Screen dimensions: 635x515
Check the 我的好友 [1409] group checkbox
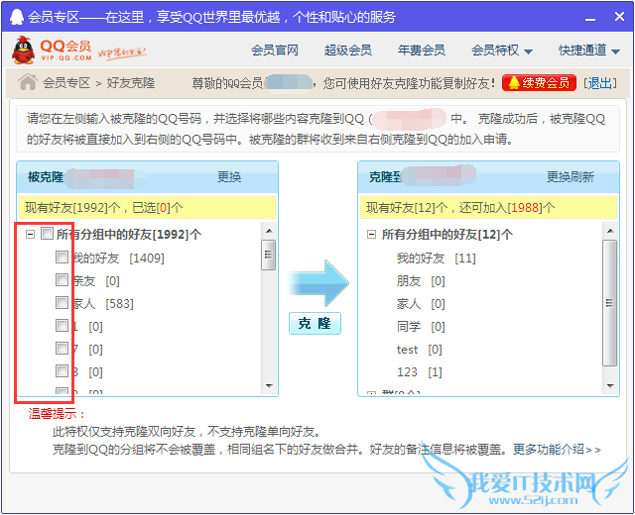click(62, 257)
